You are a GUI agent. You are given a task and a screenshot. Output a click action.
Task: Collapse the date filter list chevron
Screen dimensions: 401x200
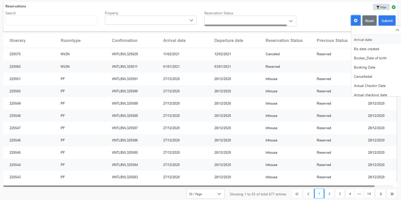(397, 30)
